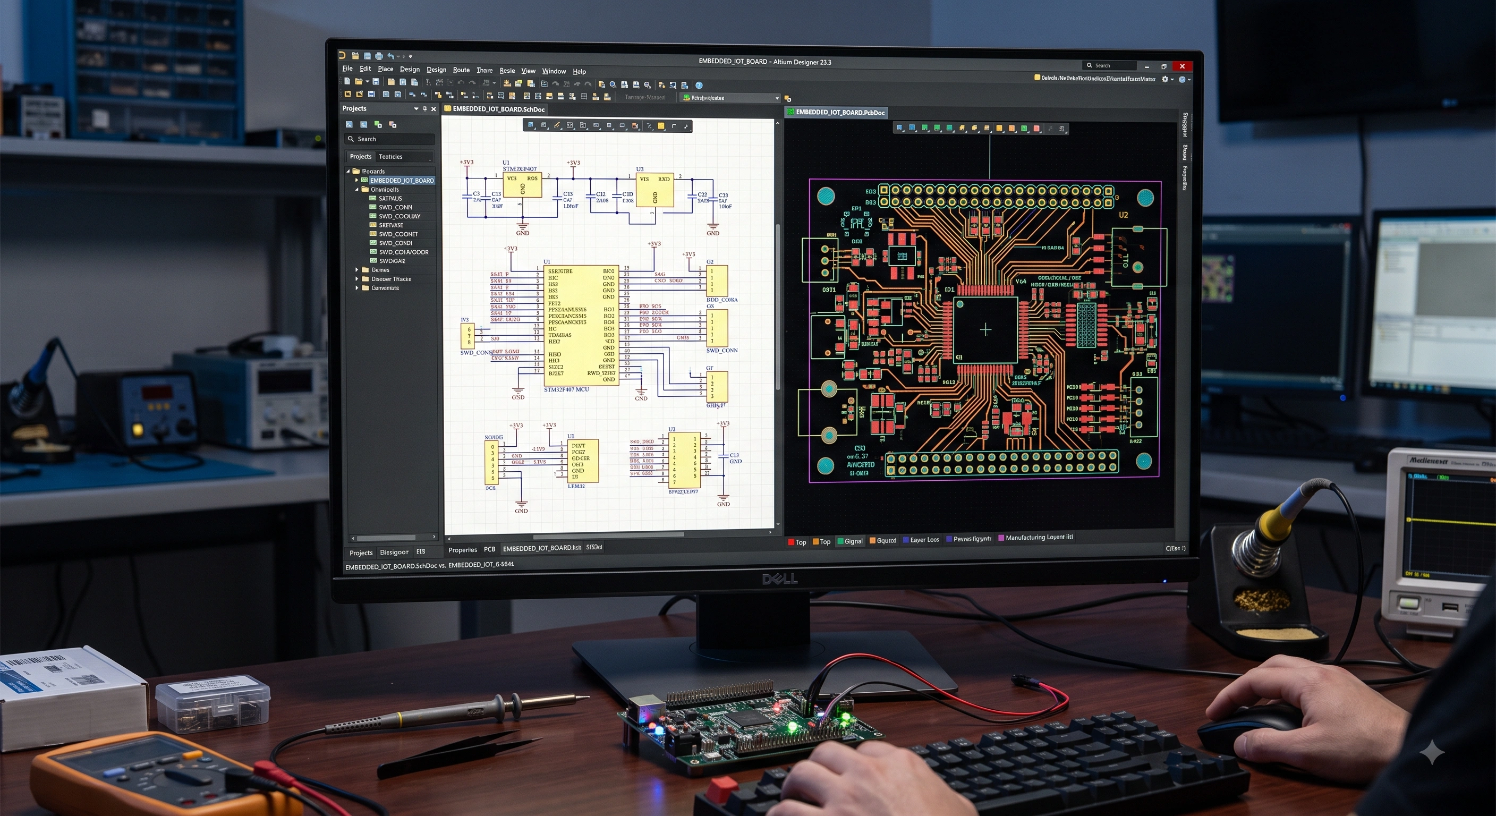Screen dimensions: 1496x816
Task: Click the first blue icon in PCB bar
Action: click(x=899, y=128)
